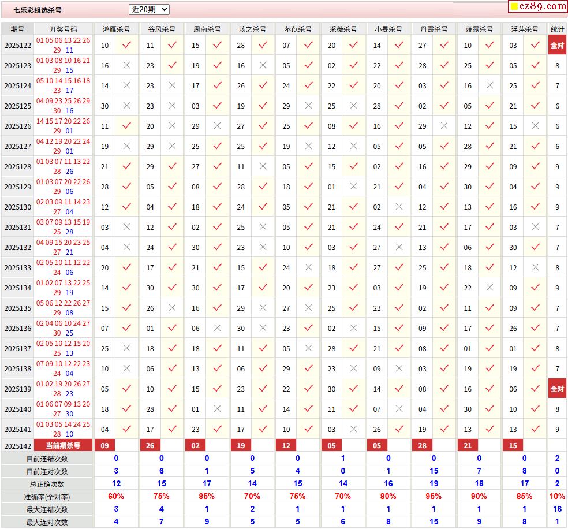Click the X mark in 芣苡杀号 row 2025125
The image size is (568, 529).
tap(308, 106)
